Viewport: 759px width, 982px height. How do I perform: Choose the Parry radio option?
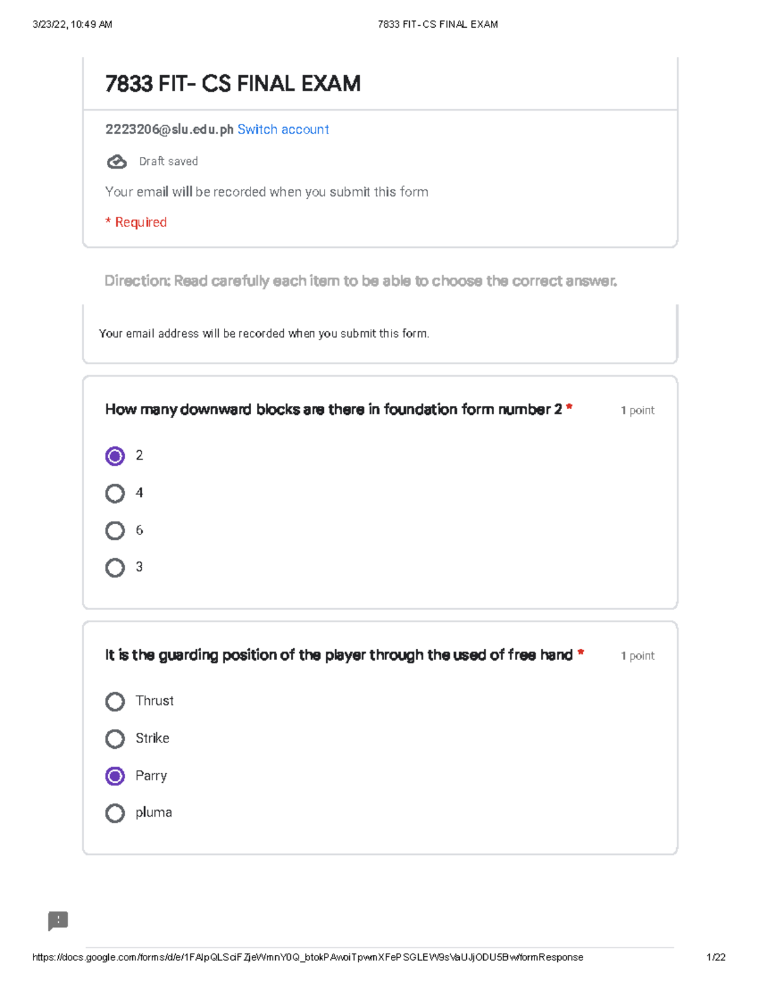point(115,776)
